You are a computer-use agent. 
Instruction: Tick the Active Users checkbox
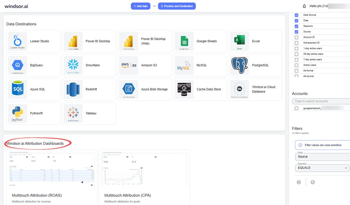coord(296,65)
